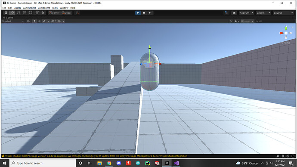Click the green Y axis on the orientation gizmo

(286, 28)
